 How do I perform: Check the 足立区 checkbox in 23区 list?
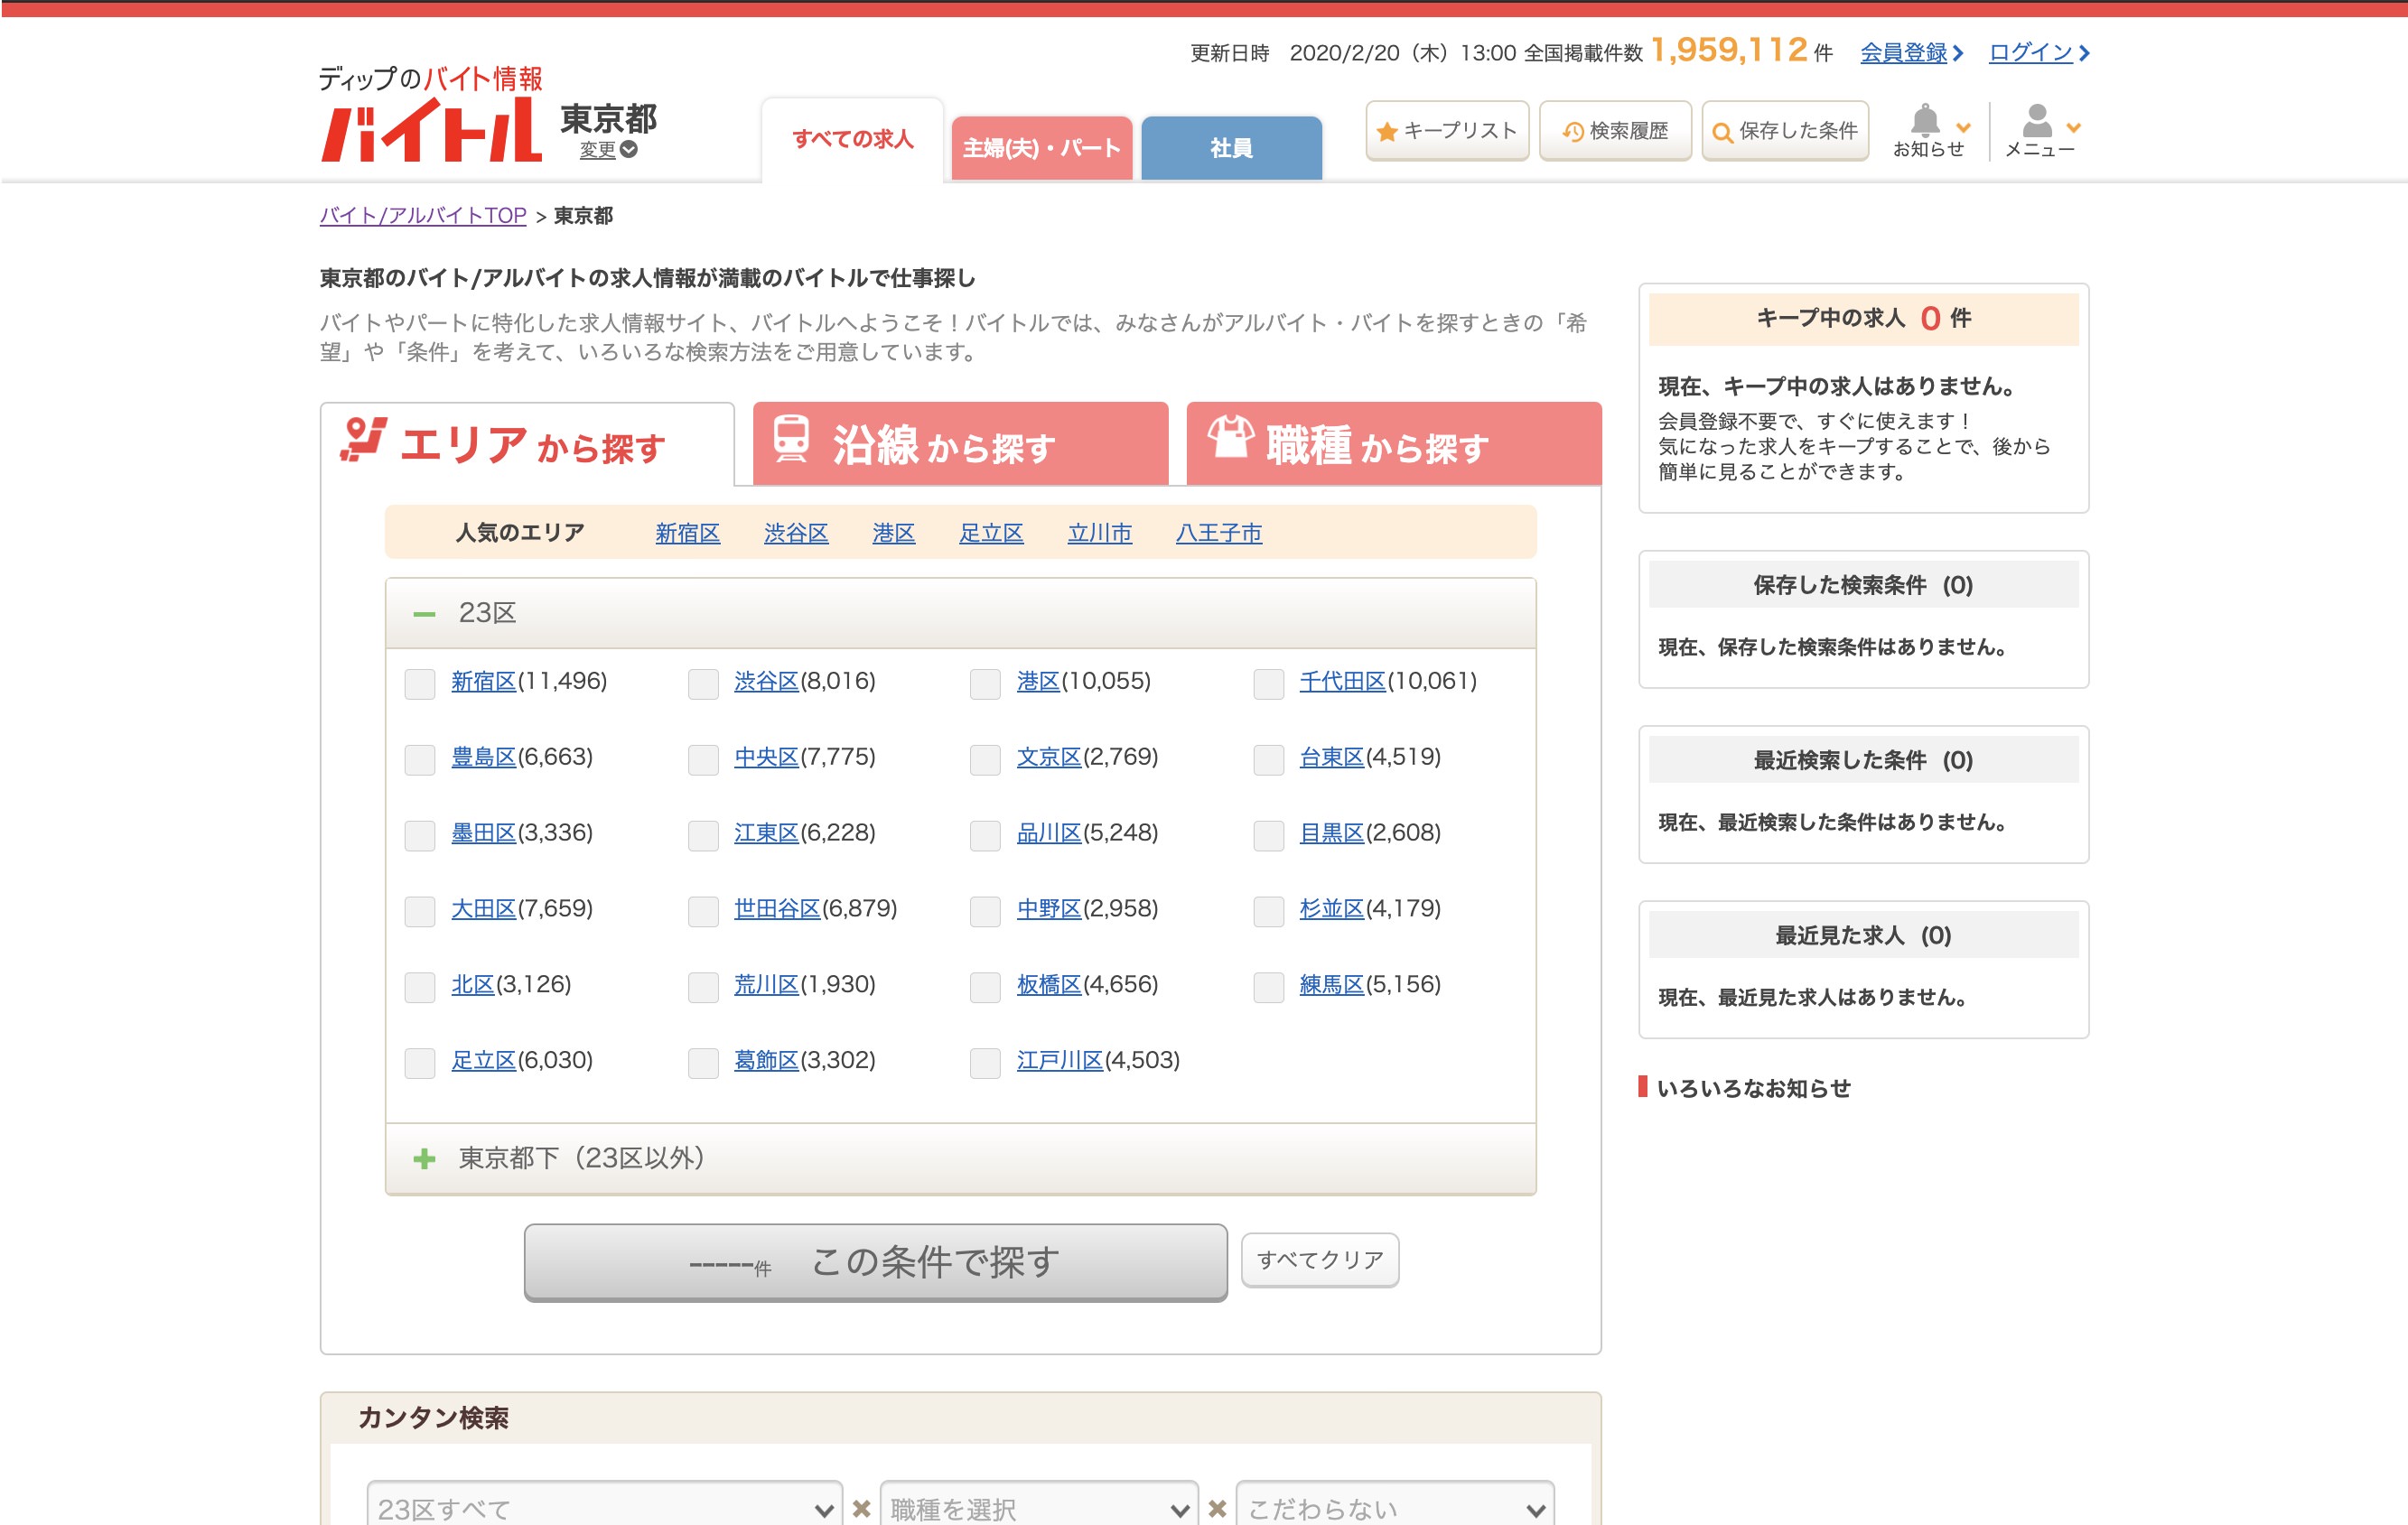click(420, 1063)
